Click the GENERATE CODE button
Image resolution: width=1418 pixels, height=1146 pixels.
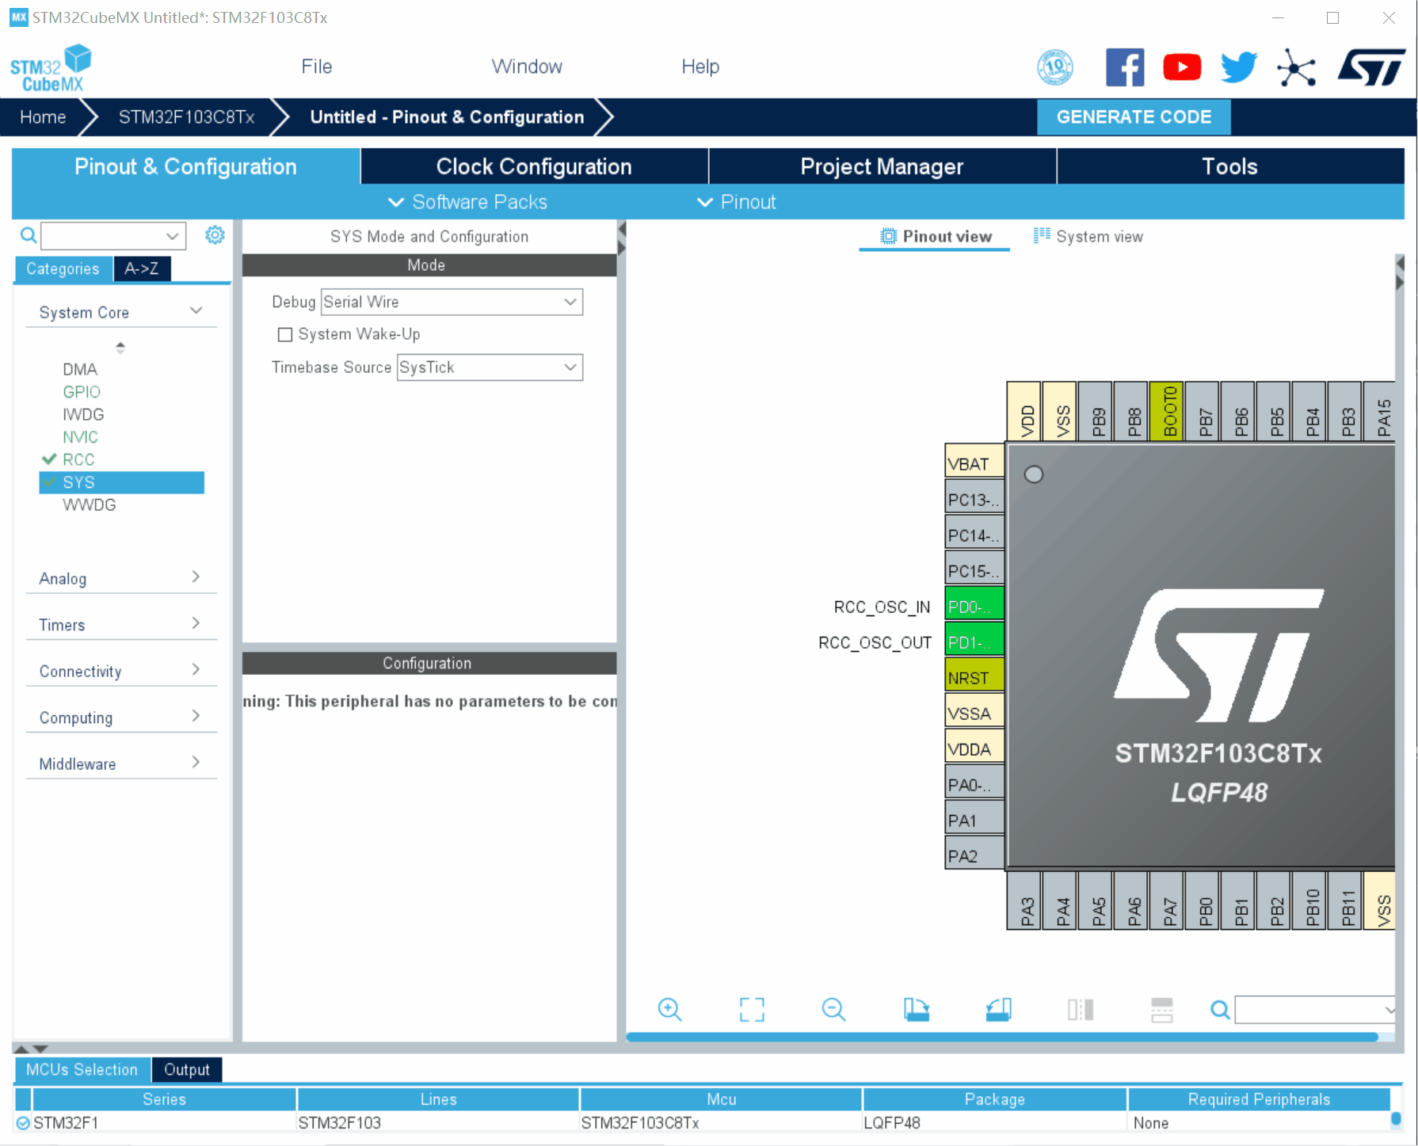[x=1134, y=117]
